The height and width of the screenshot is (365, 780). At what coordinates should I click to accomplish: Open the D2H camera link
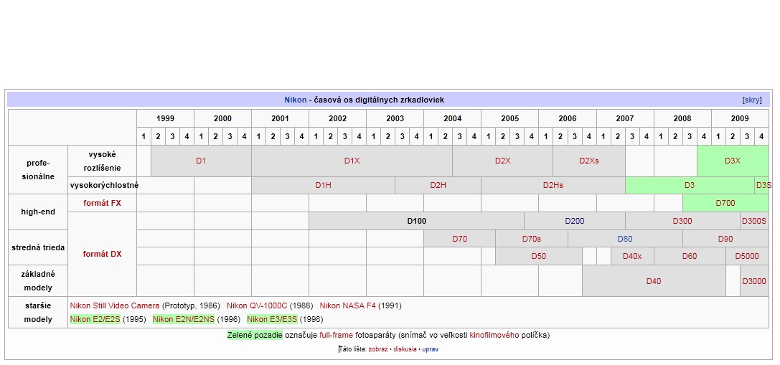(x=438, y=186)
